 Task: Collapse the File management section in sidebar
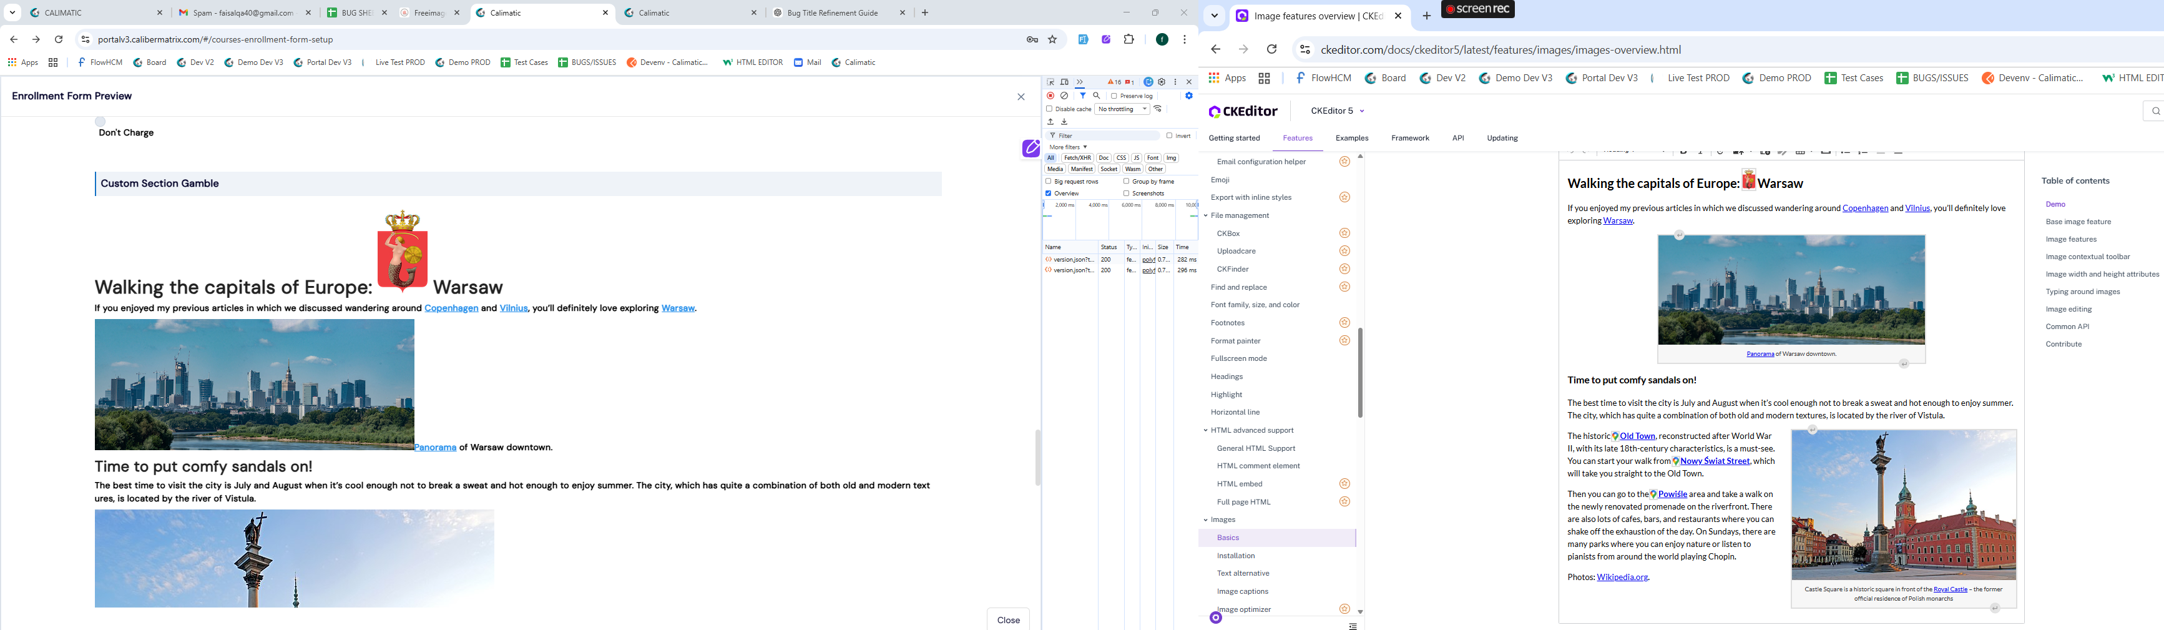point(1205,216)
